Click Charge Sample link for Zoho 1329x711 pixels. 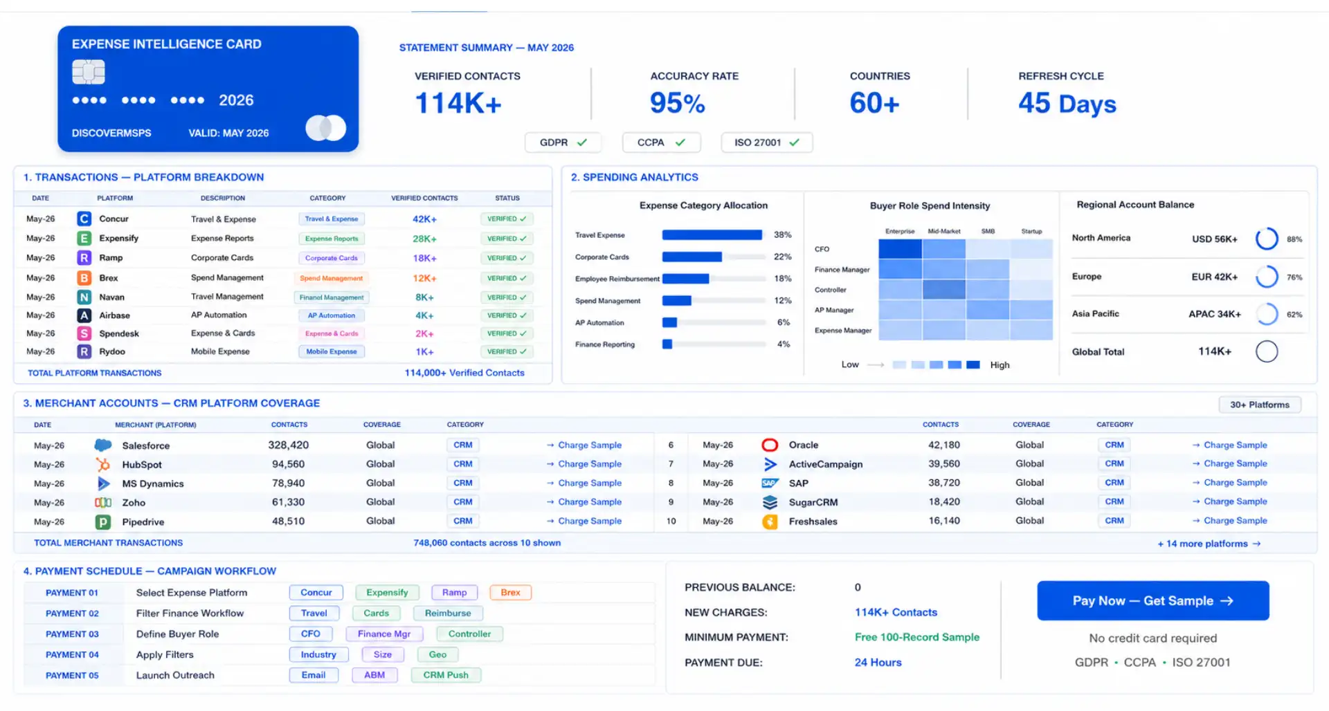pyautogui.click(x=584, y=502)
